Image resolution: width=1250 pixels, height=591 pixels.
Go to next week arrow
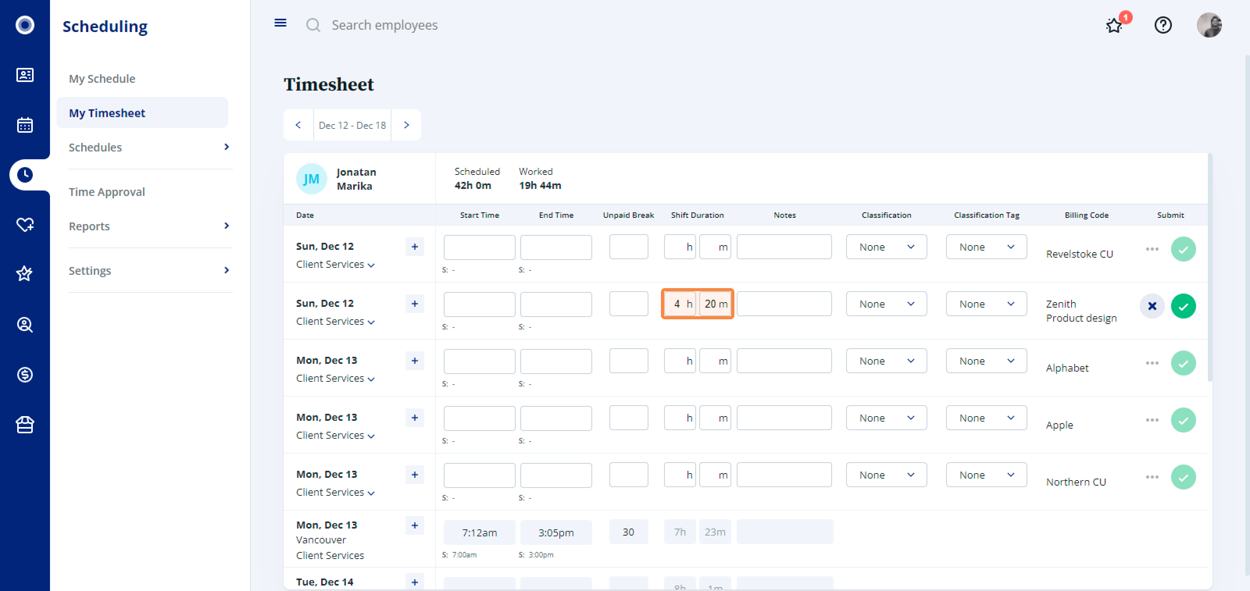[406, 125]
